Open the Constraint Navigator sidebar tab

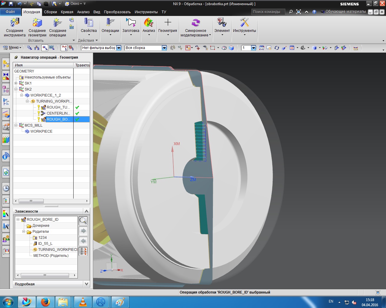(6, 76)
